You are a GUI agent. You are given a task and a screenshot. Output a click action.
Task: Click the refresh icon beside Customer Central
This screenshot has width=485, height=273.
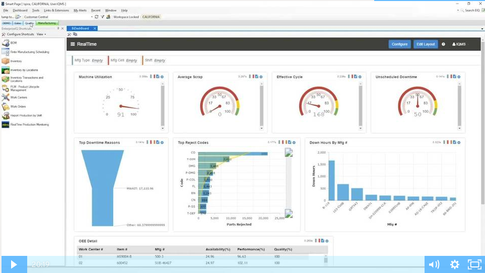point(97,17)
